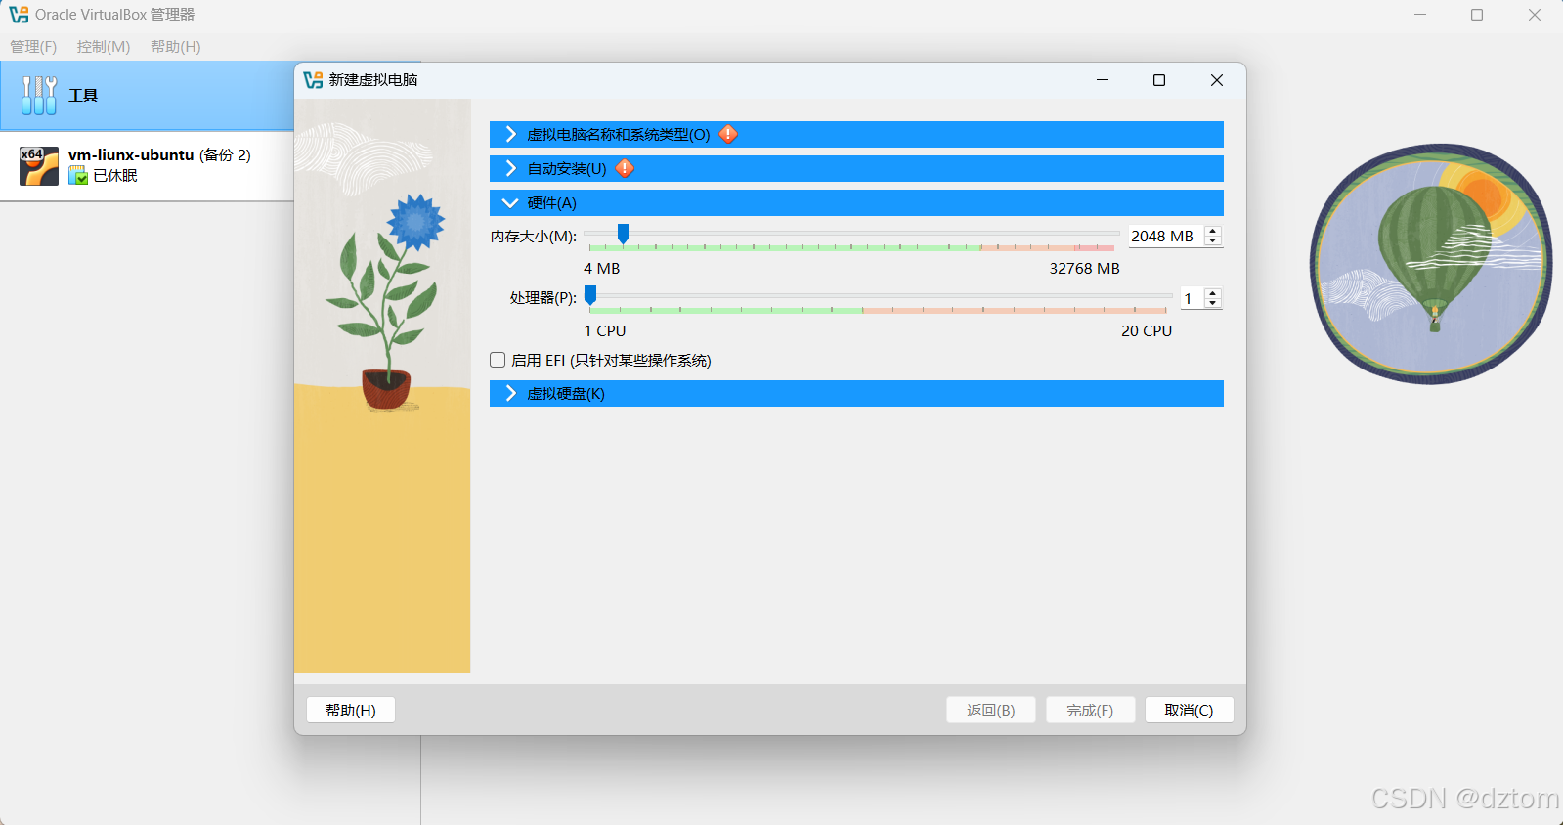Click the 4 MB minimum label
The width and height of the screenshot is (1563, 825).
(602, 269)
